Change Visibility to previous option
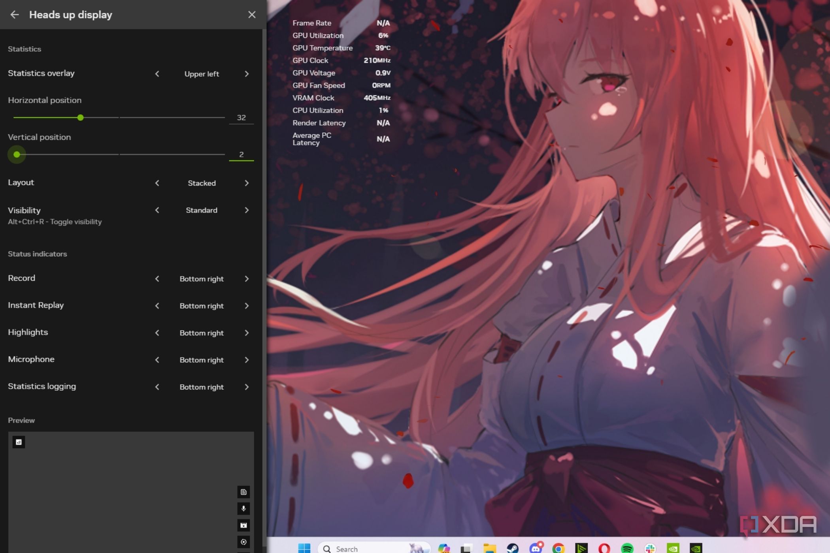Image resolution: width=830 pixels, height=553 pixels. point(157,210)
